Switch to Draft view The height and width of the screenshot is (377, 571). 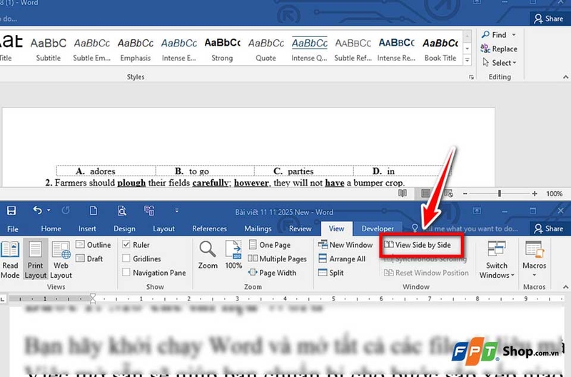pos(90,258)
